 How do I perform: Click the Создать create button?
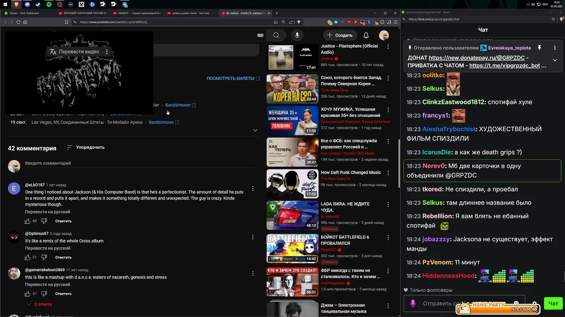coord(340,35)
